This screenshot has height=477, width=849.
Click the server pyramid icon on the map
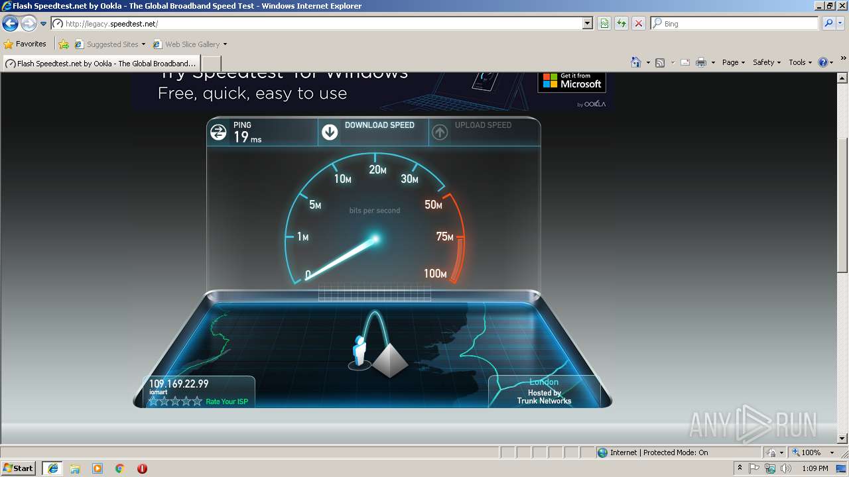tap(389, 360)
